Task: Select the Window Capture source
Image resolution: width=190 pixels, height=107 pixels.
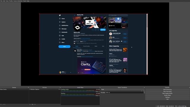Action: 45,89
